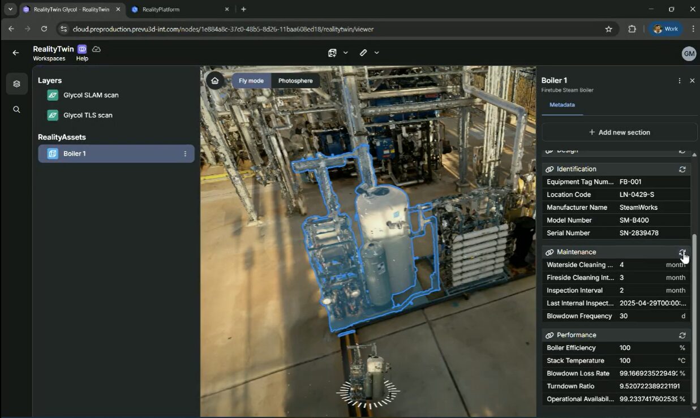Click the link icon beside Identification

click(549, 169)
